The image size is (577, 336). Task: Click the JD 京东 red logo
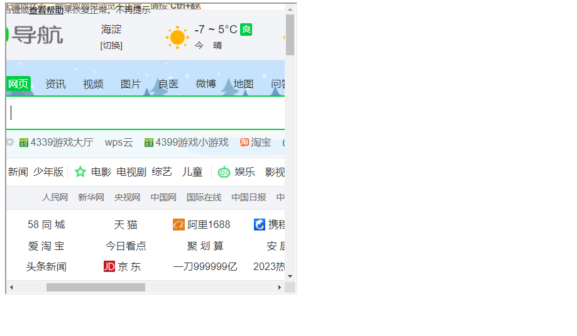coord(109,266)
